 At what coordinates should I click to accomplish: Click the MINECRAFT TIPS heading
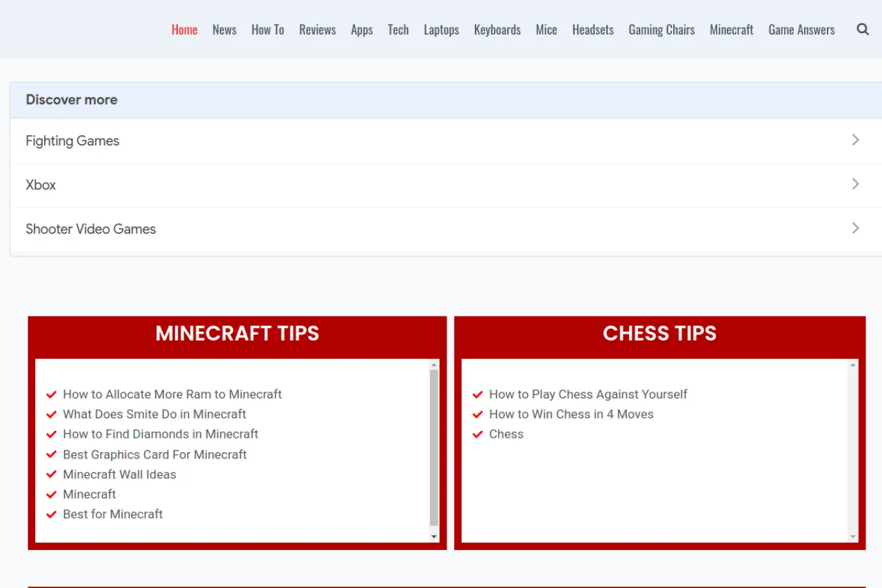pos(237,334)
